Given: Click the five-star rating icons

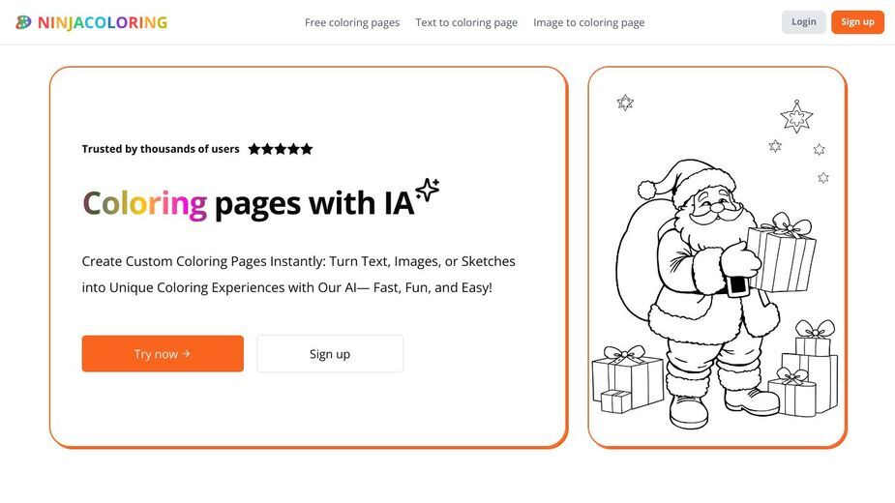Looking at the screenshot, I should pyautogui.click(x=281, y=149).
